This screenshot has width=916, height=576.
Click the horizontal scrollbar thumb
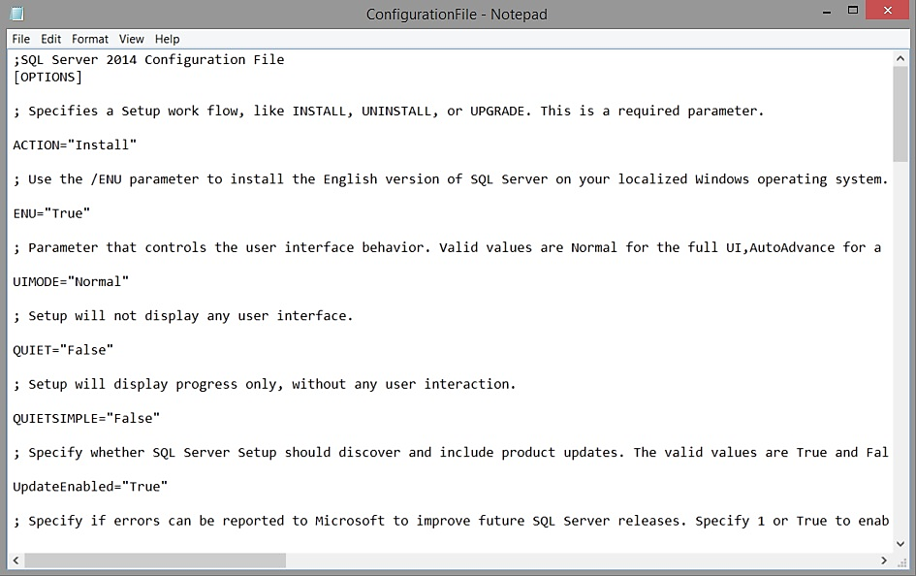pyautogui.click(x=155, y=560)
